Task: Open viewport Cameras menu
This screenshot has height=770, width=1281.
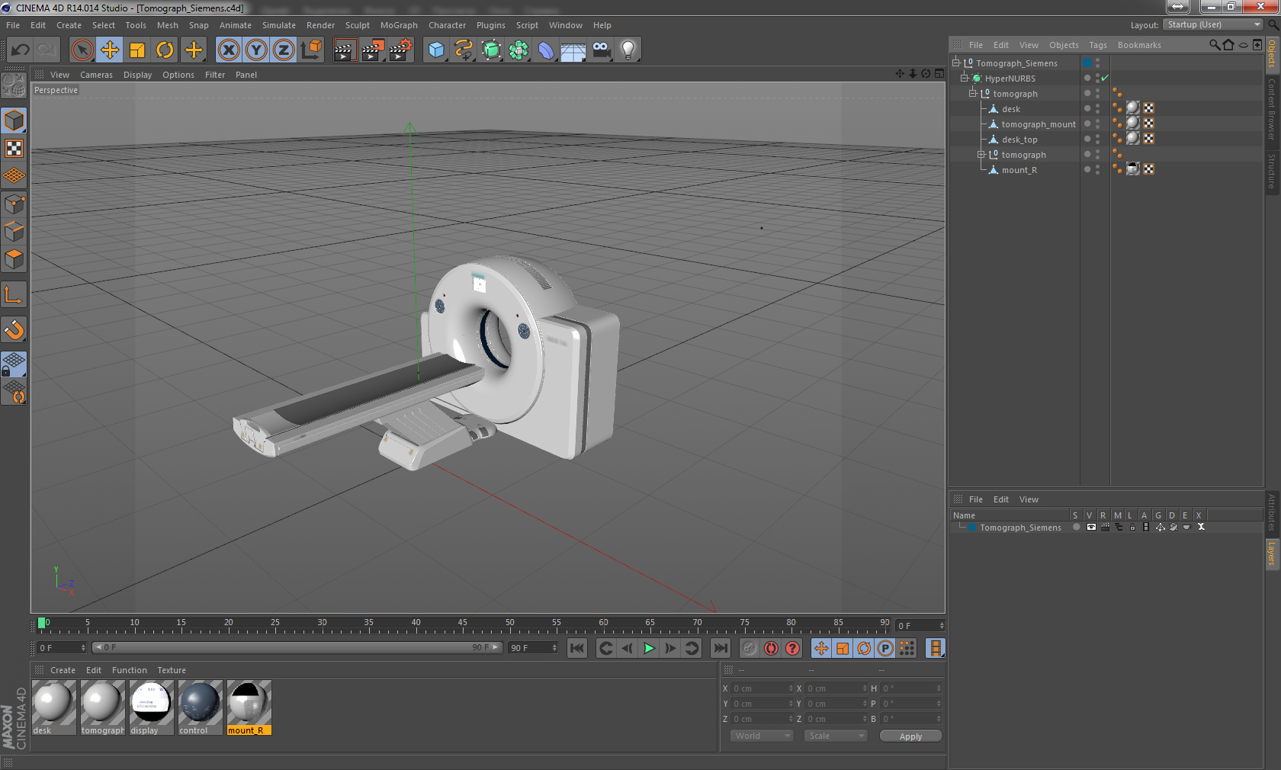Action: point(96,75)
